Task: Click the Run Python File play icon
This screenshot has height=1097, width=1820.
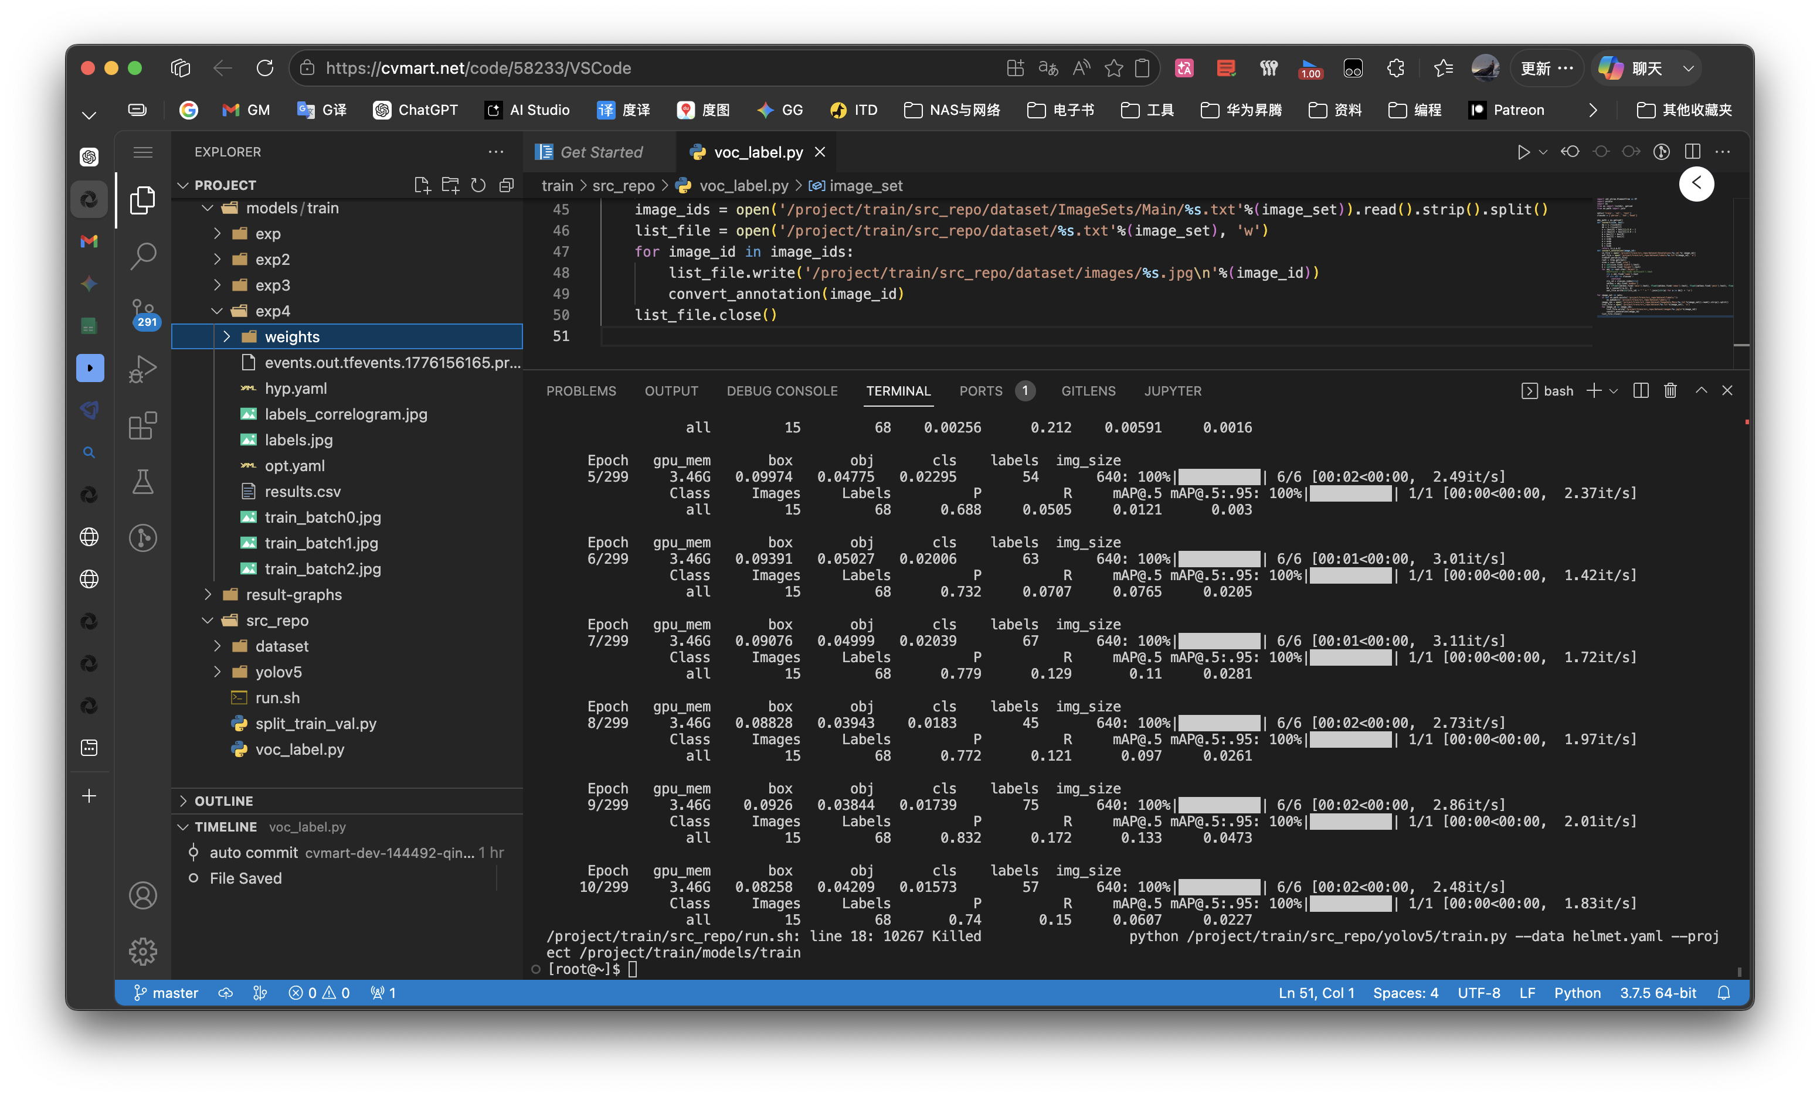Action: tap(1523, 152)
